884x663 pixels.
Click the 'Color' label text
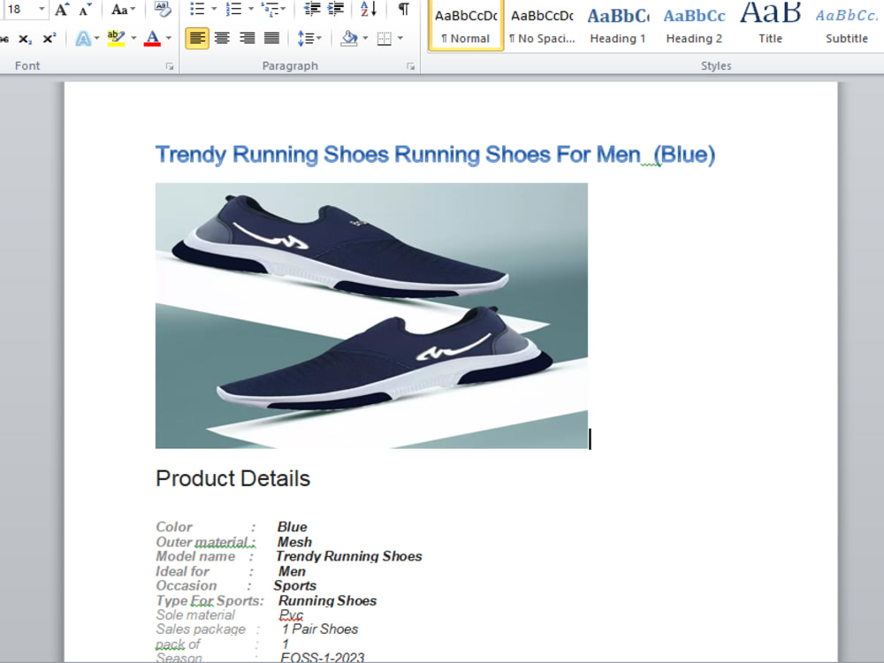[x=174, y=527]
